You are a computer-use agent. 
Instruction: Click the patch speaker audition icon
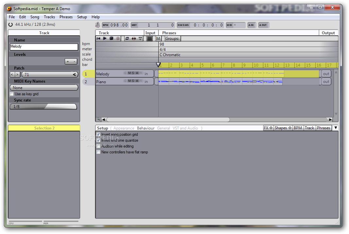coord(75,74)
